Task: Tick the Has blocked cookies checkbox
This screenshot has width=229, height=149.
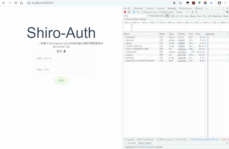Action: (125, 19)
